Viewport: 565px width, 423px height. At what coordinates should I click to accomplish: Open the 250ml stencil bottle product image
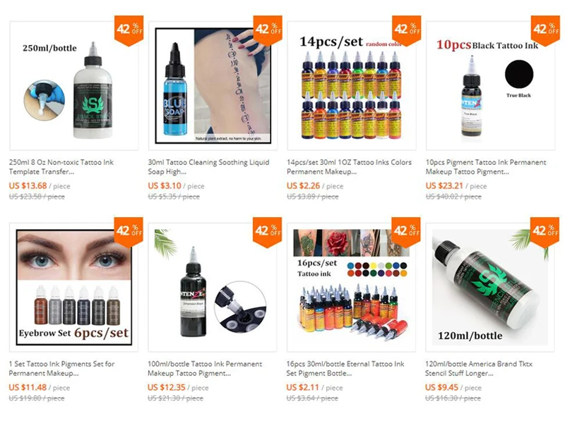pos(74,85)
